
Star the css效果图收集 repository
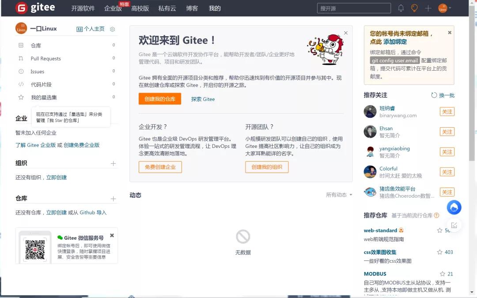439,252
